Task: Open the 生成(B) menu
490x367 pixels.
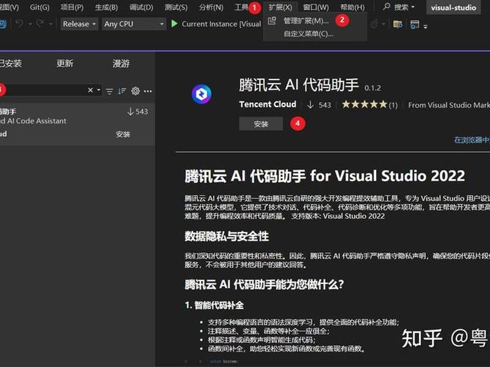Action: [106, 7]
